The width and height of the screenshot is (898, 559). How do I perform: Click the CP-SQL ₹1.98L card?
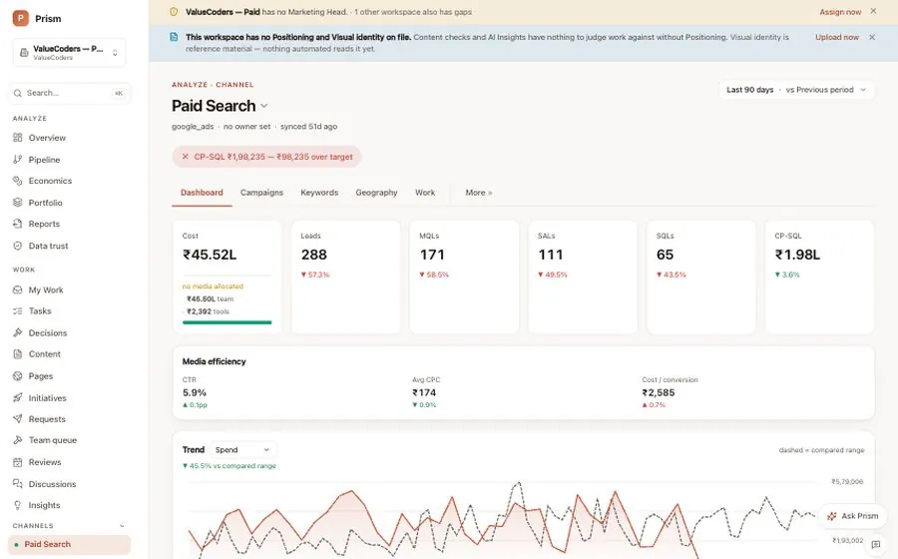[819, 277]
